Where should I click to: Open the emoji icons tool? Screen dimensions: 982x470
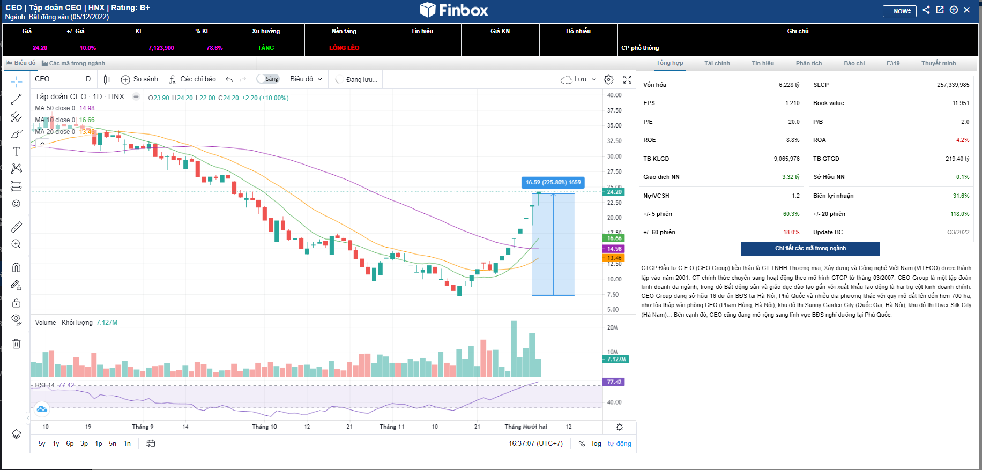17,204
